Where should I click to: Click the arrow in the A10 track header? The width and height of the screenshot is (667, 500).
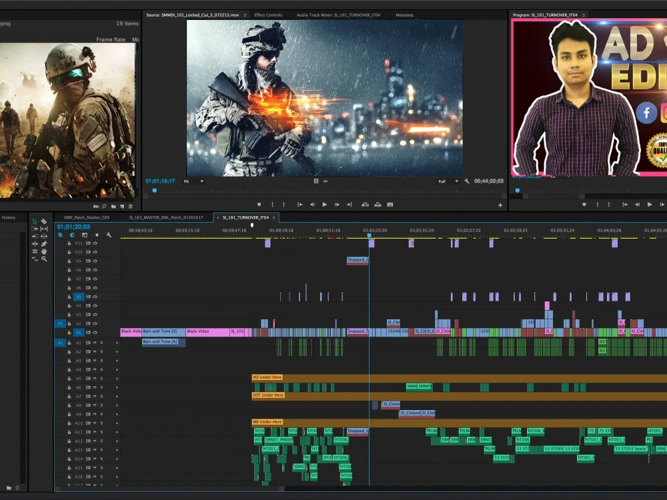tap(117, 423)
